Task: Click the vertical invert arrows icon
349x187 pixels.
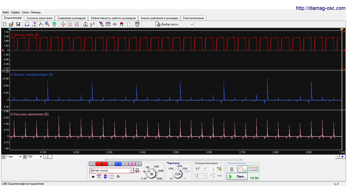Action: click(105, 177)
